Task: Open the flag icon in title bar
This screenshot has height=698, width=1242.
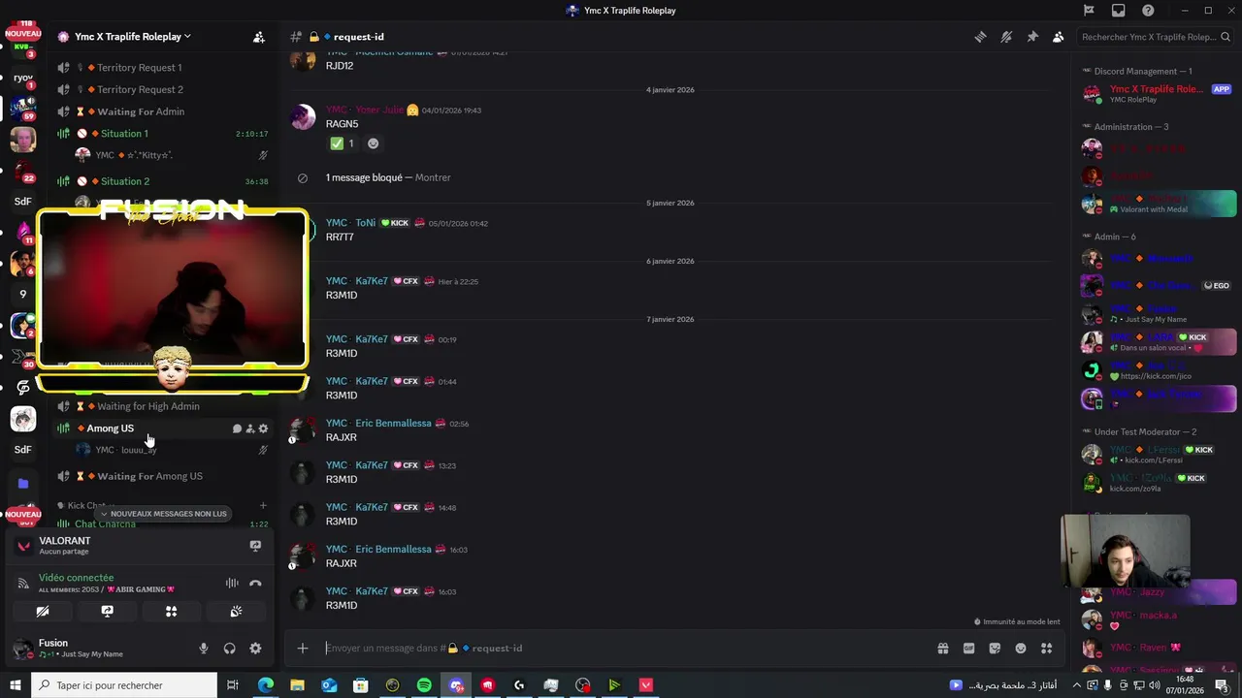Action: click(1089, 11)
